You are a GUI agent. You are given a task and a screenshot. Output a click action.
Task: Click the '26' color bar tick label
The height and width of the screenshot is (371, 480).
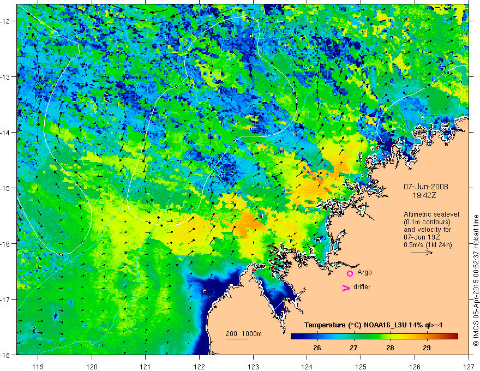[317, 348]
